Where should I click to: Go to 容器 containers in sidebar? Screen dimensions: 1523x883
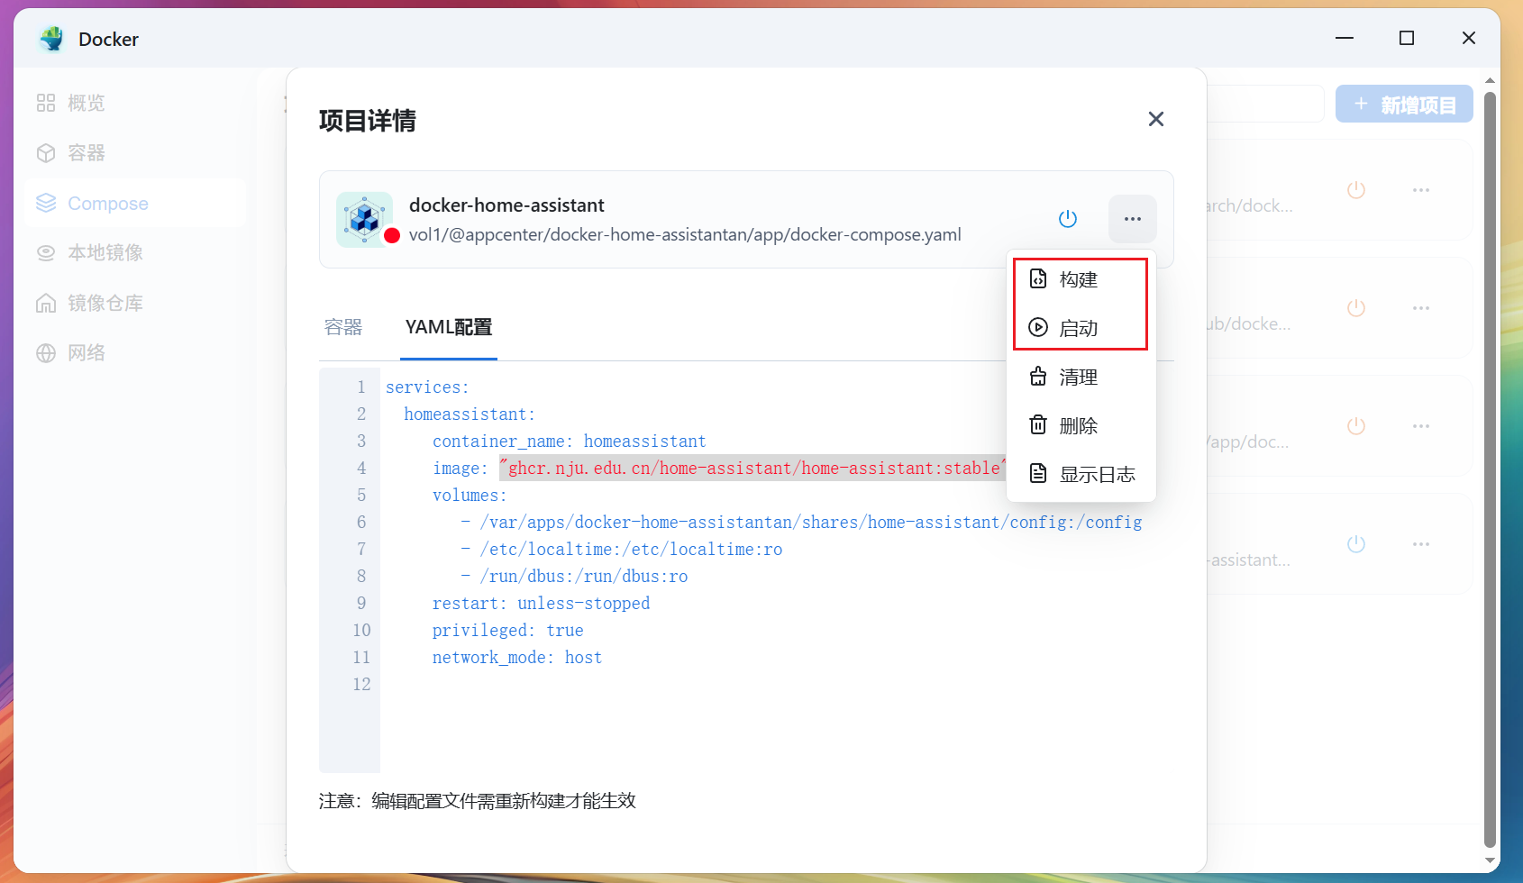click(x=86, y=153)
